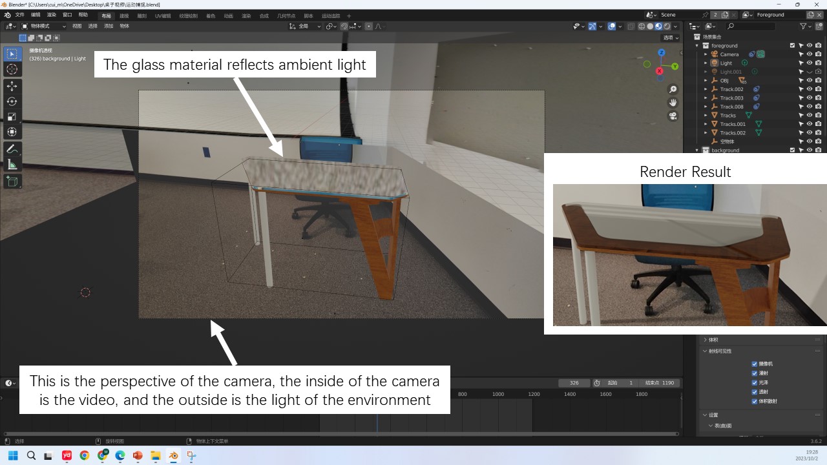
Task: Uncheck 透射 ray visibility checkbox
Action: point(755,392)
